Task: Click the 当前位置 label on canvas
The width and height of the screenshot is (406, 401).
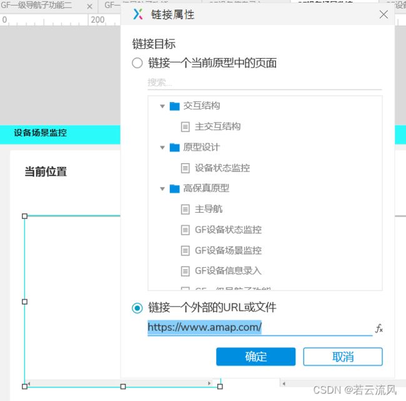Action: pyautogui.click(x=46, y=171)
